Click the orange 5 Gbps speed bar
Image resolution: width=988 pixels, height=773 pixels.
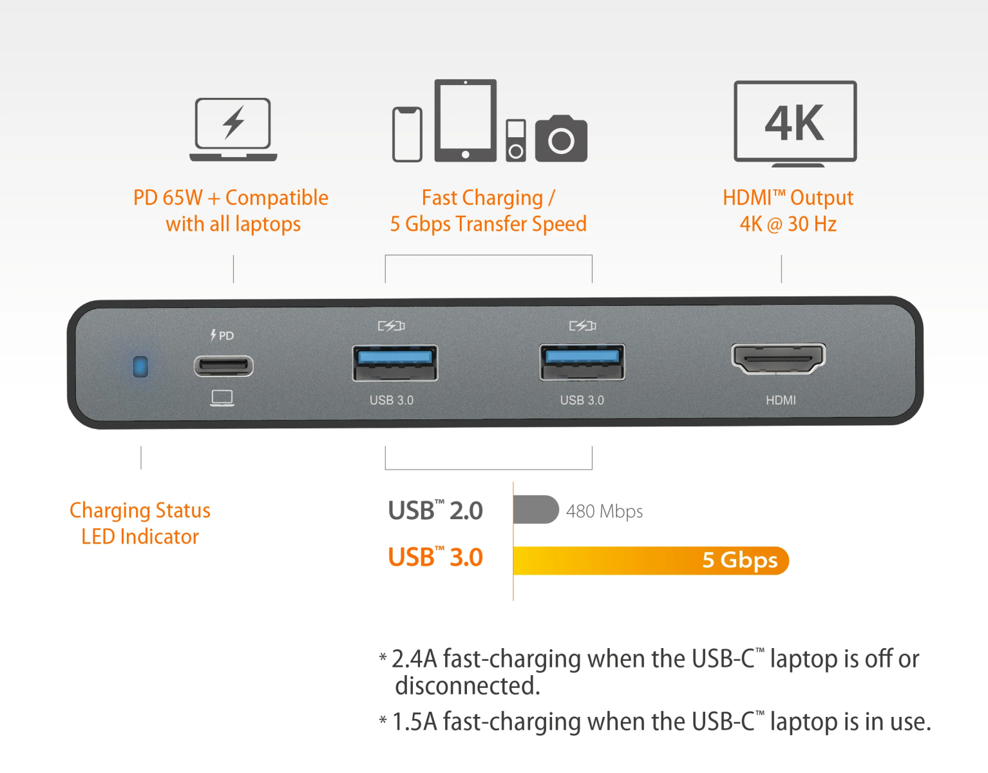point(651,560)
